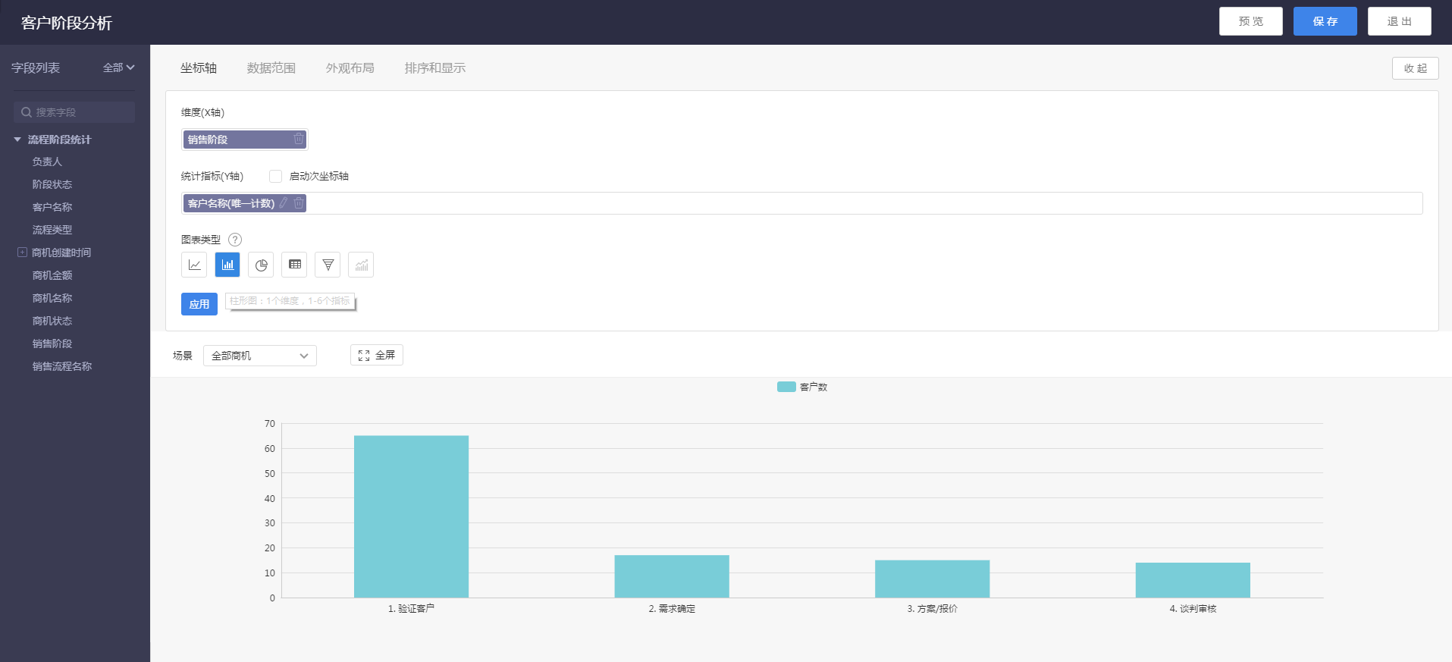Open the 场景 全部商机 dropdown
The width and height of the screenshot is (1452, 662).
coord(259,356)
